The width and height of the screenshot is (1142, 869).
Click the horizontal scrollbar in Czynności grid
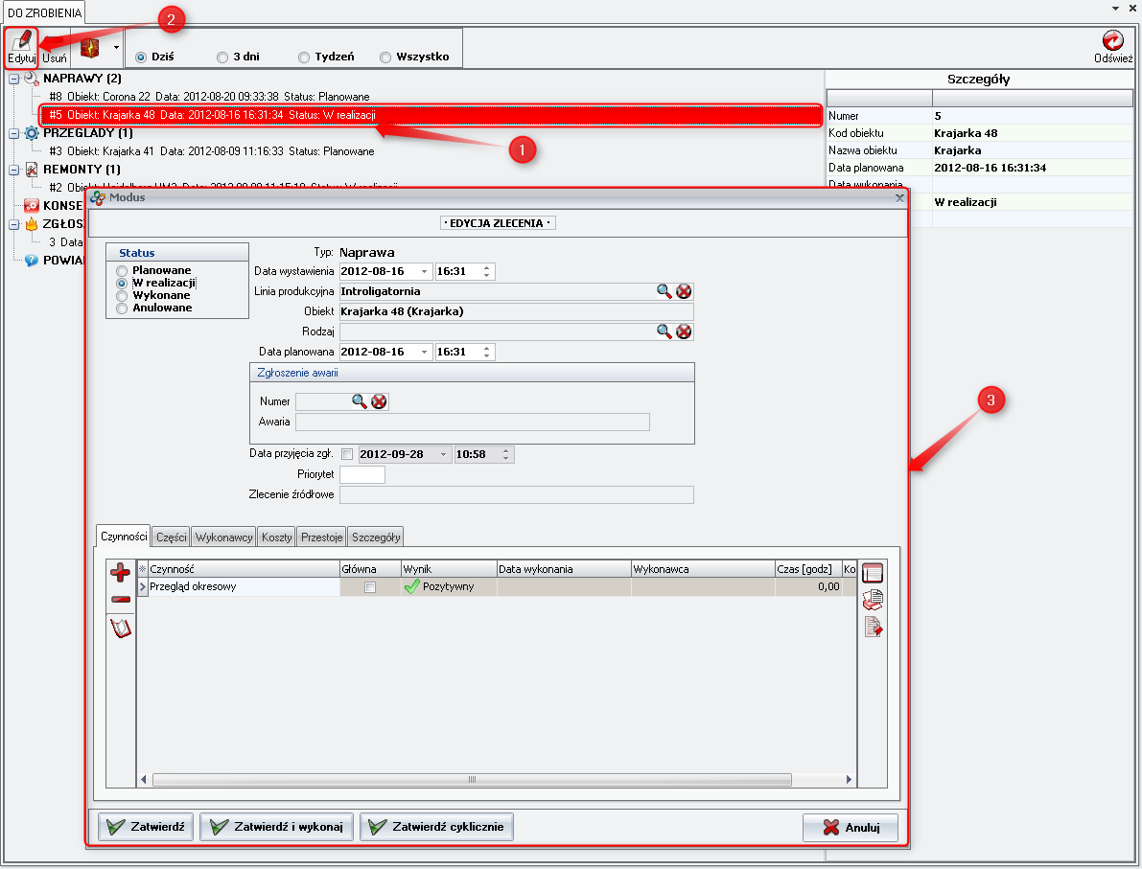pyautogui.click(x=472, y=780)
